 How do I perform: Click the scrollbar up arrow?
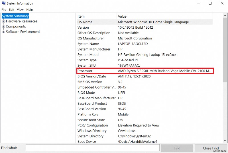pyautogui.click(x=225, y=16)
